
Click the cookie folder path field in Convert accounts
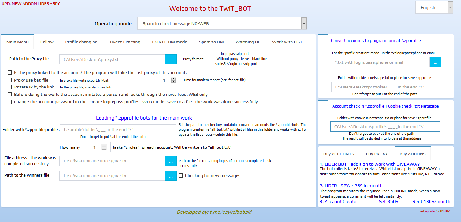(386, 87)
